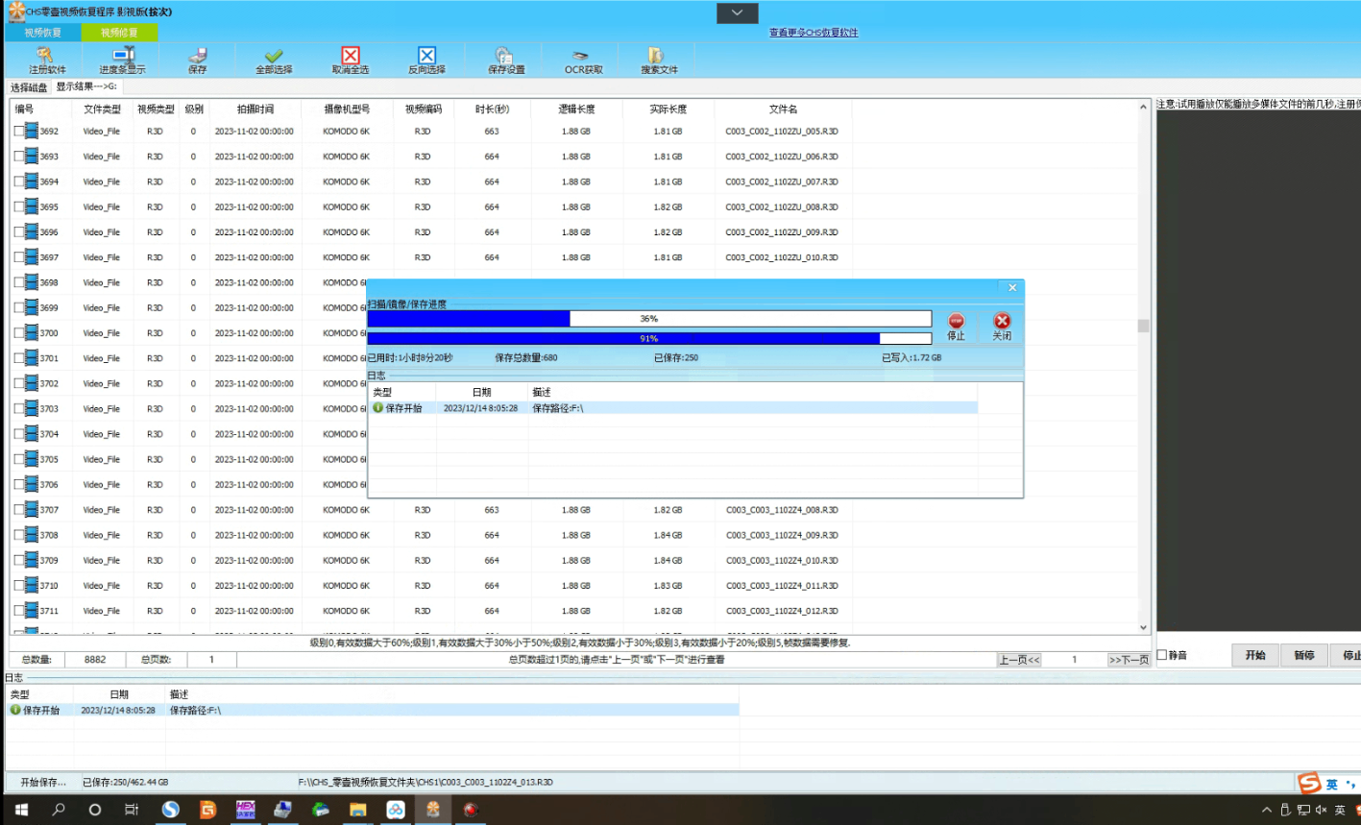Sort by 实际长度 column header
The height and width of the screenshot is (825, 1361).
click(x=668, y=109)
